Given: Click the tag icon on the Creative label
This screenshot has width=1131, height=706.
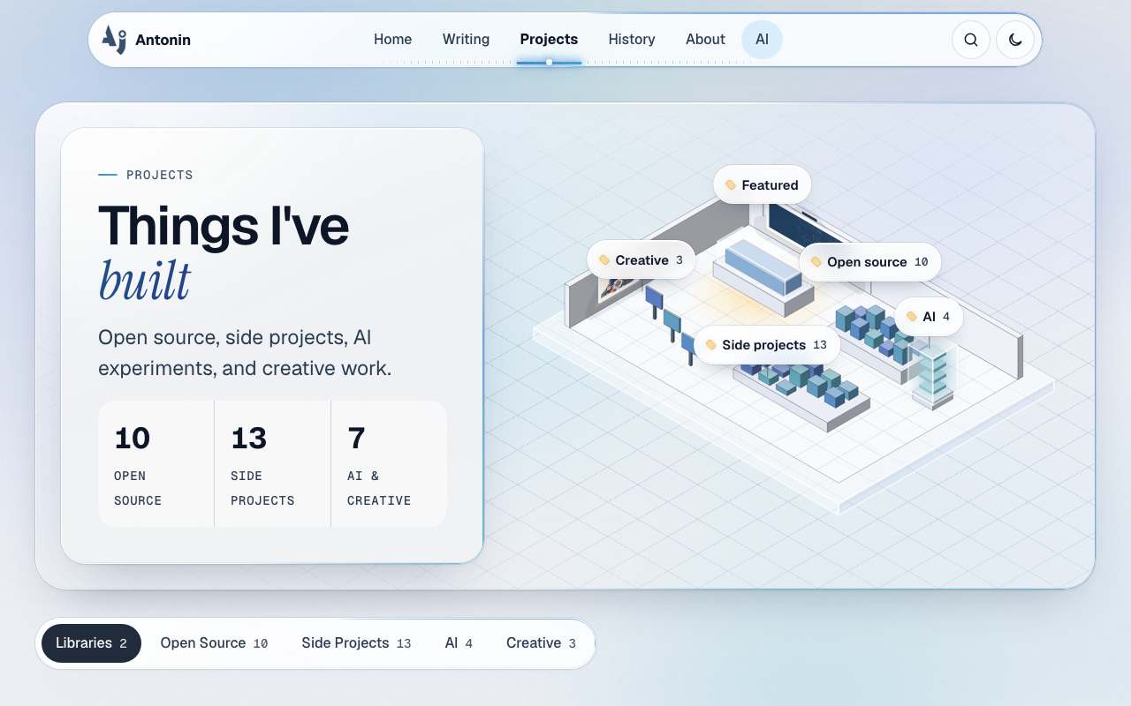Looking at the screenshot, I should click(604, 260).
